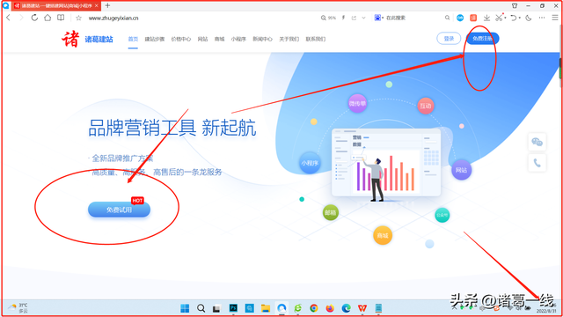
Task: Open WPS Office from the taskbar
Action: pos(362,308)
